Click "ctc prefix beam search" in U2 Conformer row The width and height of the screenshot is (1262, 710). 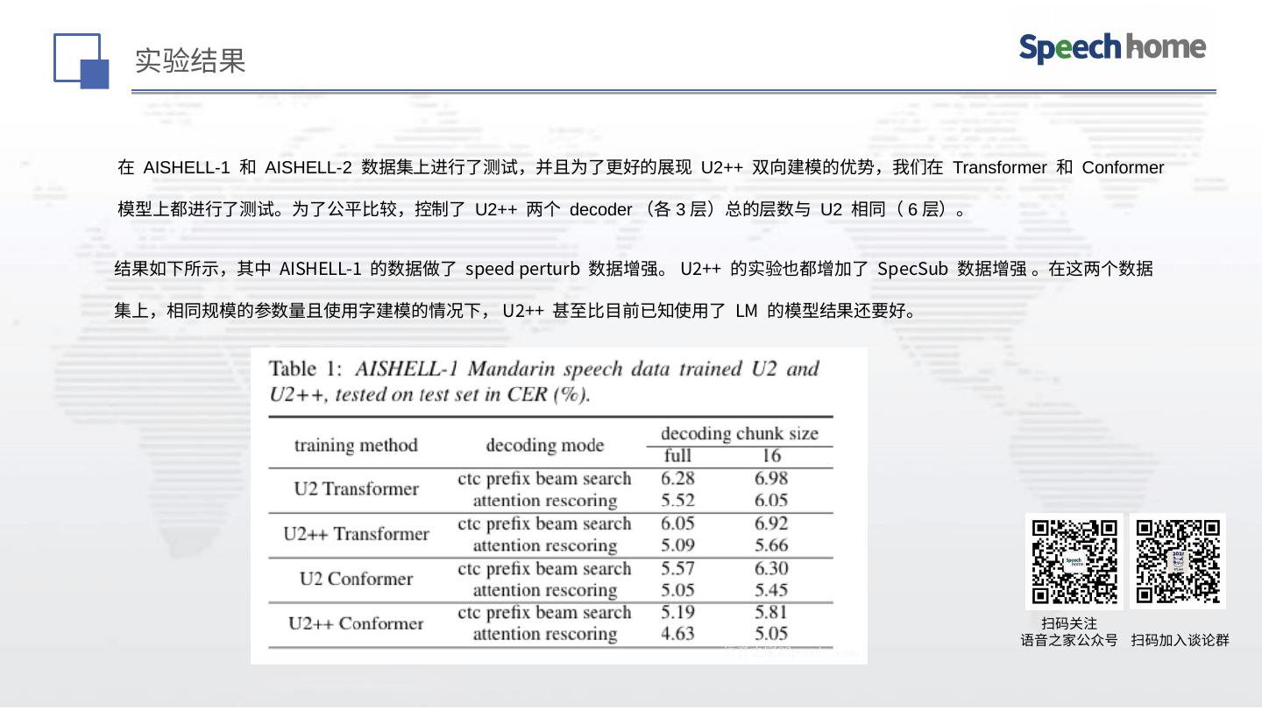tap(544, 569)
